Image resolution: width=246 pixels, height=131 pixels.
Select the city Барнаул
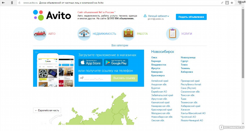156,61
